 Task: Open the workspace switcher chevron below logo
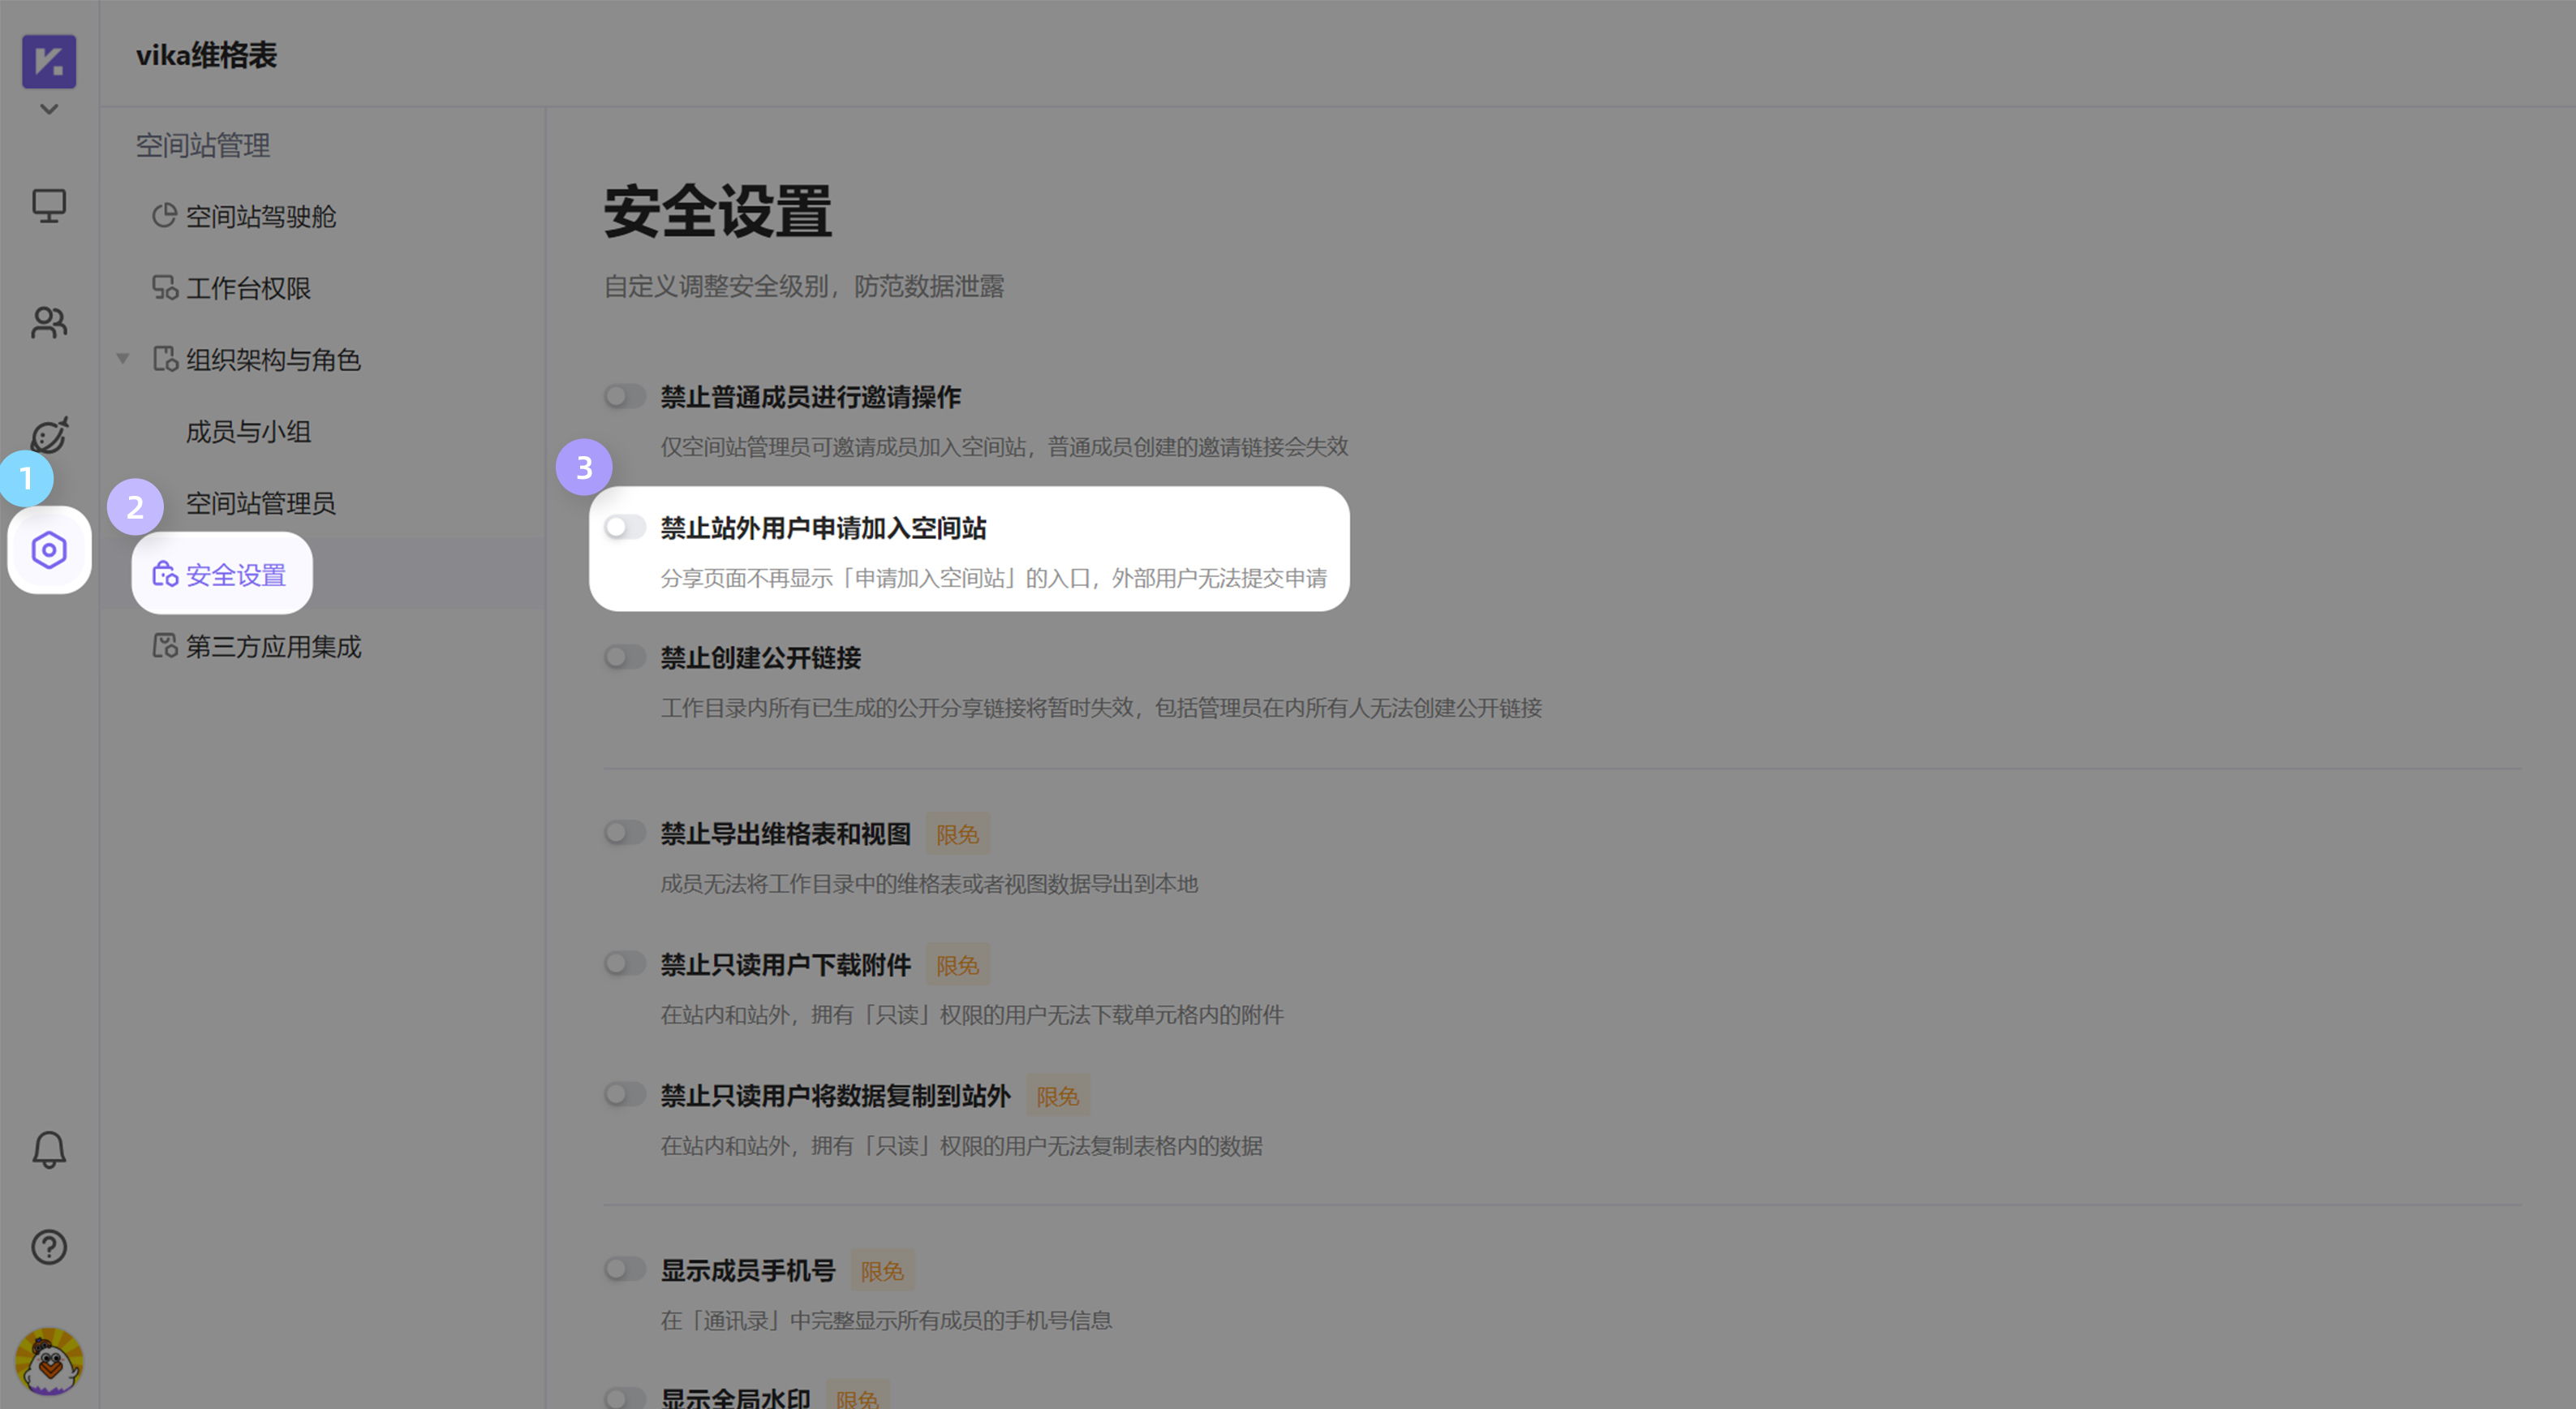click(x=48, y=108)
